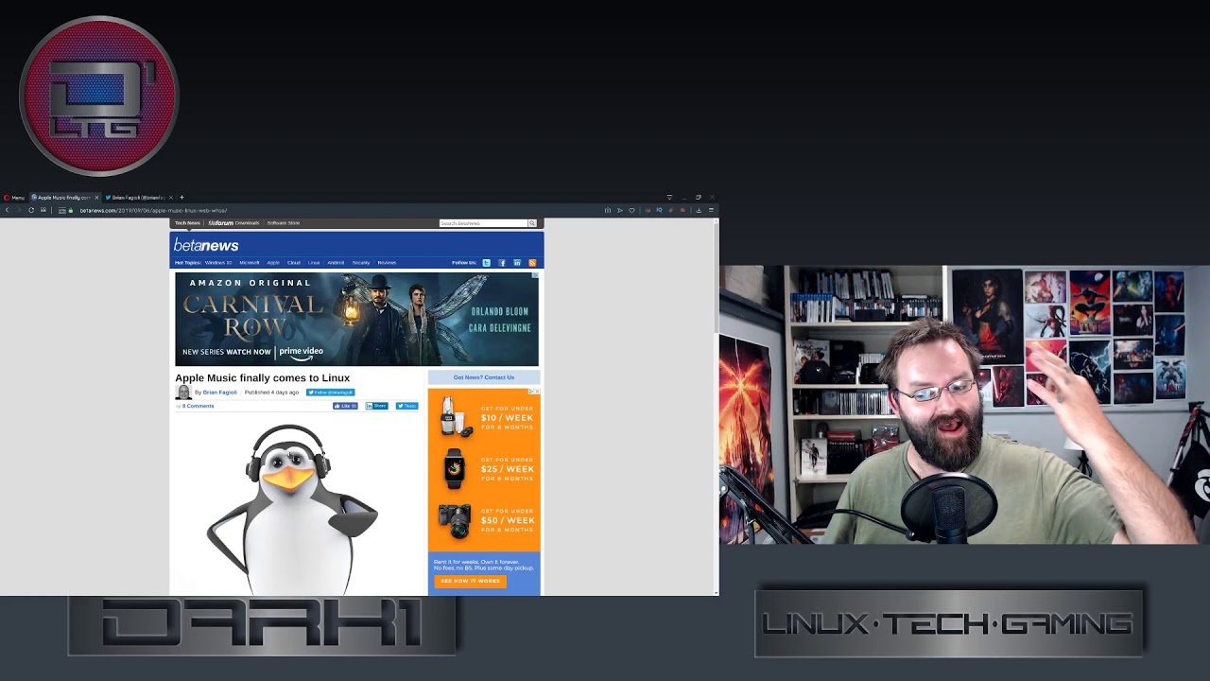Open the 8 Comments link
Image resolution: width=1210 pixels, height=681 pixels.
point(198,406)
